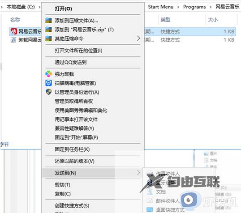Click the UAC shield icon for run as admin
241x213 pixels.
tap(48, 92)
